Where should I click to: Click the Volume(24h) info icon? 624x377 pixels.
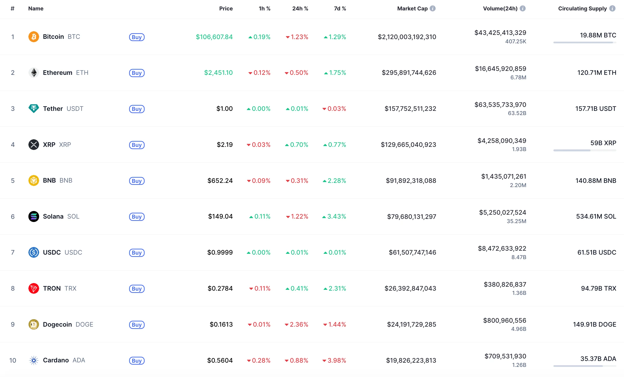[x=523, y=8]
